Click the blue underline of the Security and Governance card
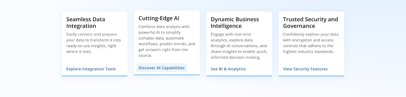Image resolution: width=406 pixels, height=97 pixels. tap(311, 76)
